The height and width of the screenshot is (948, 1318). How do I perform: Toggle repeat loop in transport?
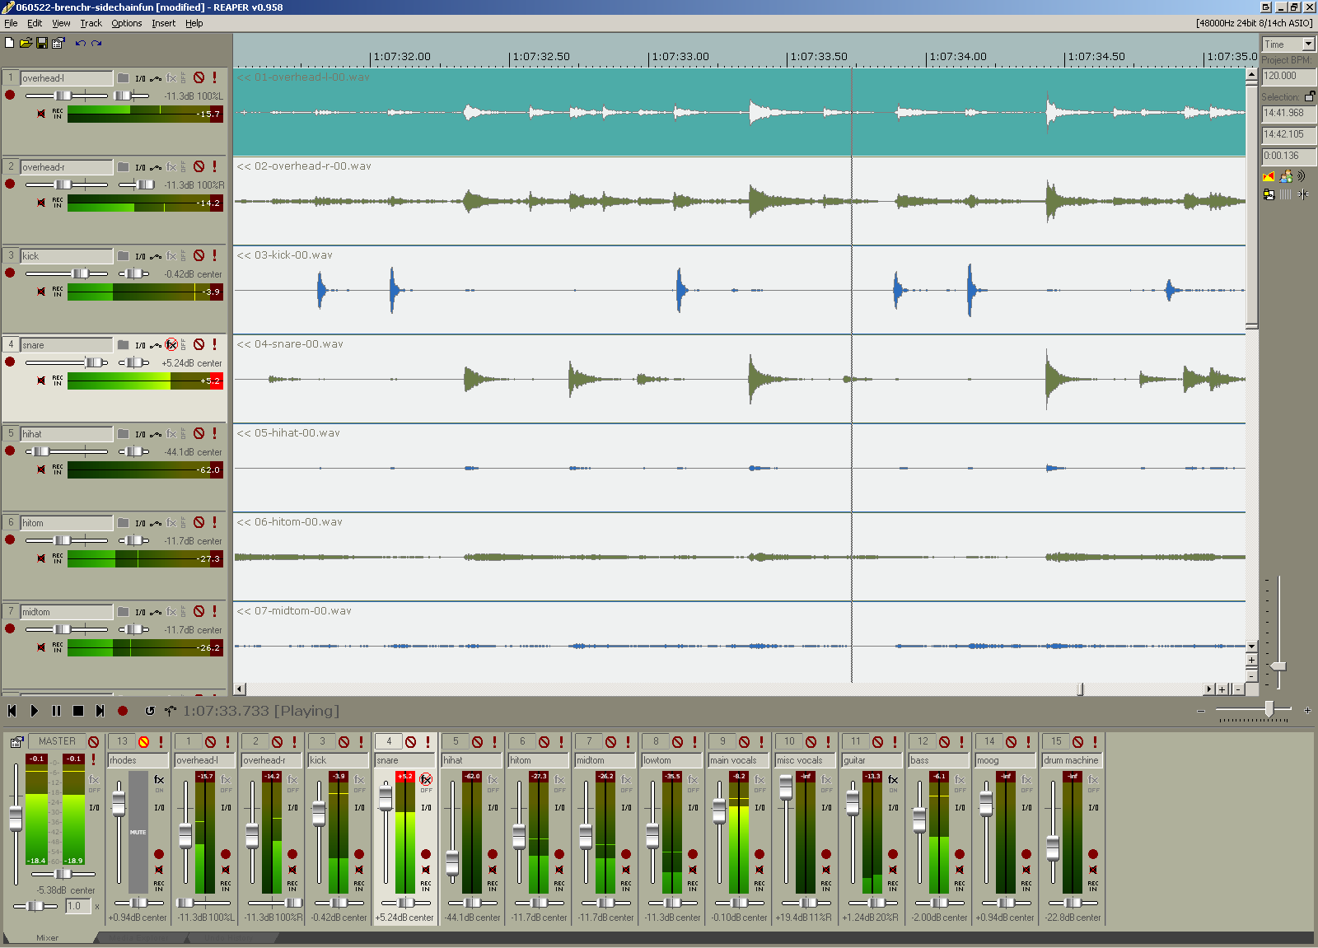pyautogui.click(x=149, y=711)
